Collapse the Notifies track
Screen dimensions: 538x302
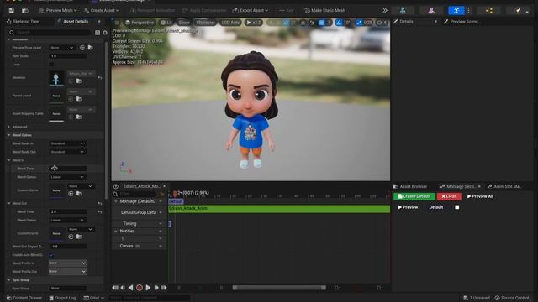tap(116, 232)
